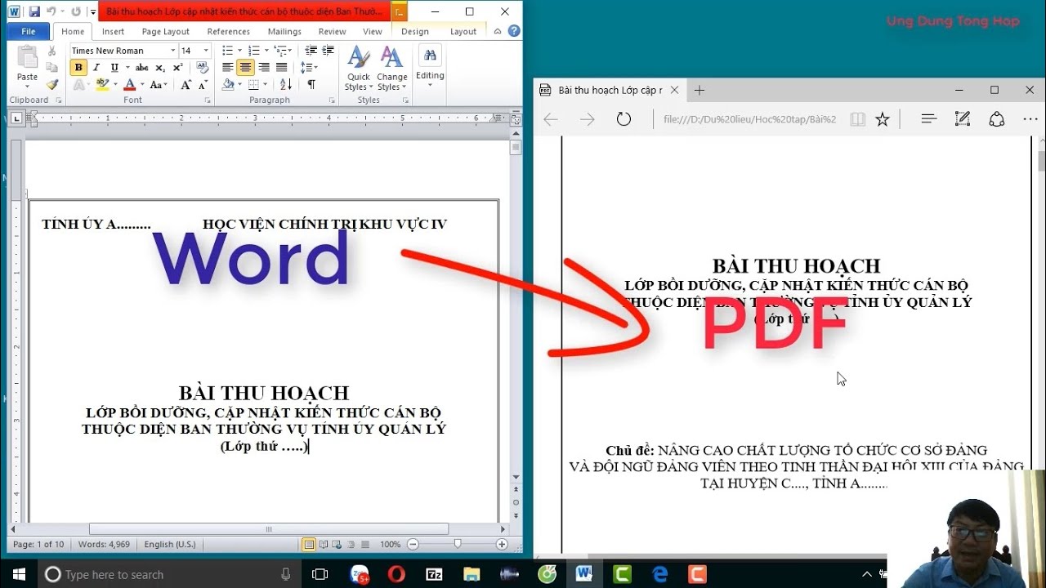Apply Subscript formatting
Image resolution: width=1046 pixels, height=588 pixels.
pos(159,68)
